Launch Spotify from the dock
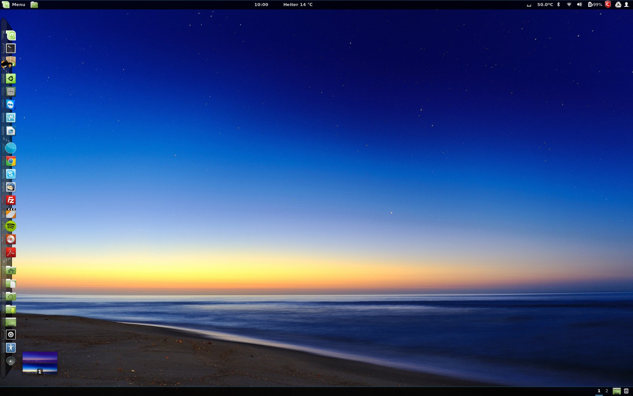 pyautogui.click(x=11, y=226)
